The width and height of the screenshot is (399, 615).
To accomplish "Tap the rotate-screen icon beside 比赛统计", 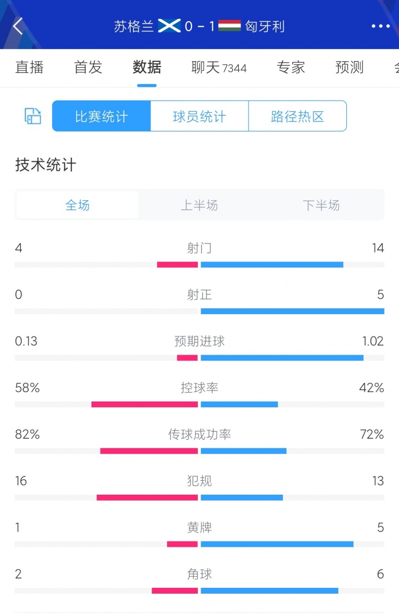I will coord(33,116).
